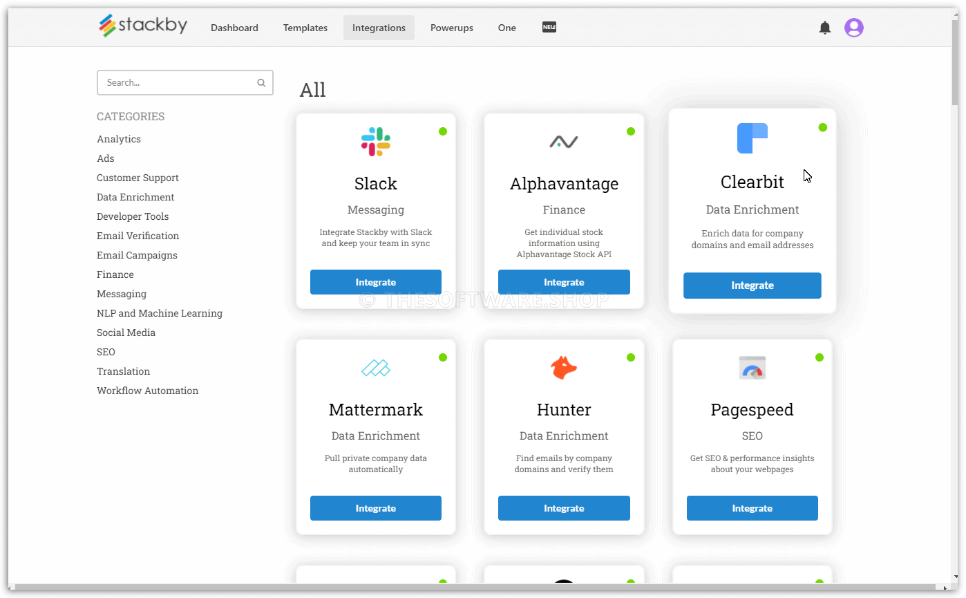This screenshot has width=966, height=598.
Task: Click the NEW badge icon in navbar
Action: 549,27
